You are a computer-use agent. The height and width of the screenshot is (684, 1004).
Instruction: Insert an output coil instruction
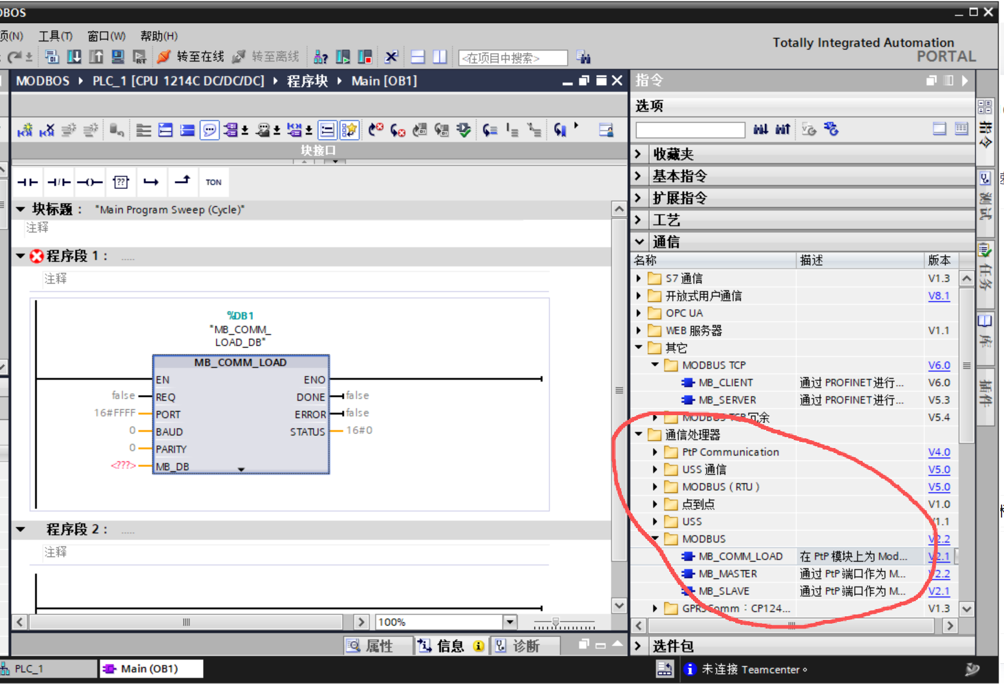click(90, 182)
